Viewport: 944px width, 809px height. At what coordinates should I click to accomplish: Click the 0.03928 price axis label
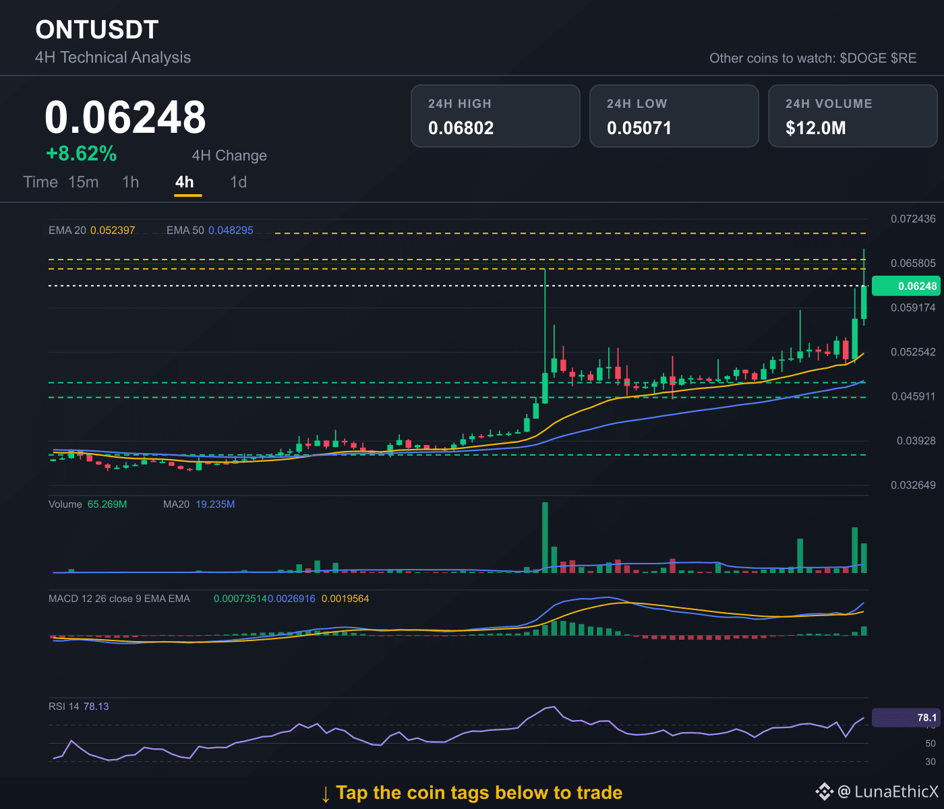tap(916, 441)
